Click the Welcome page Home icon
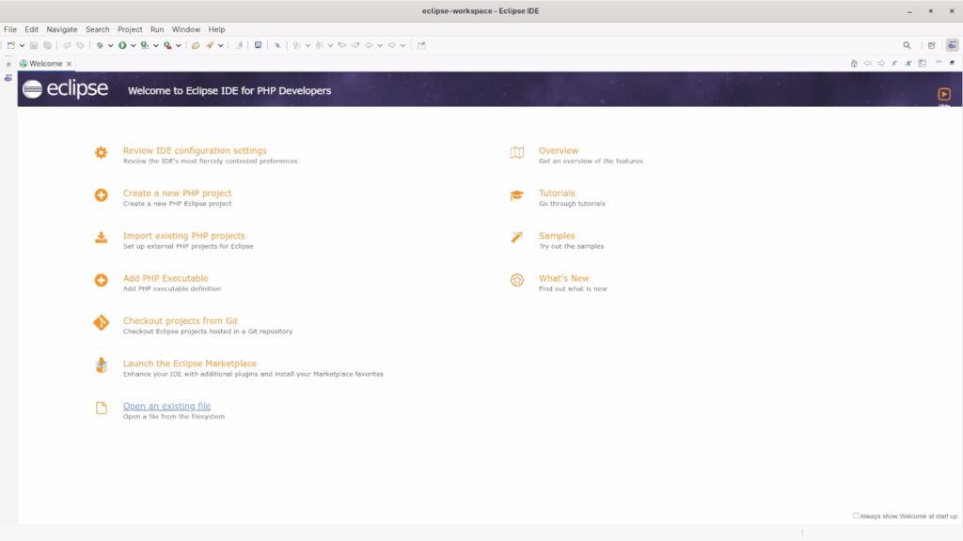 coord(854,63)
